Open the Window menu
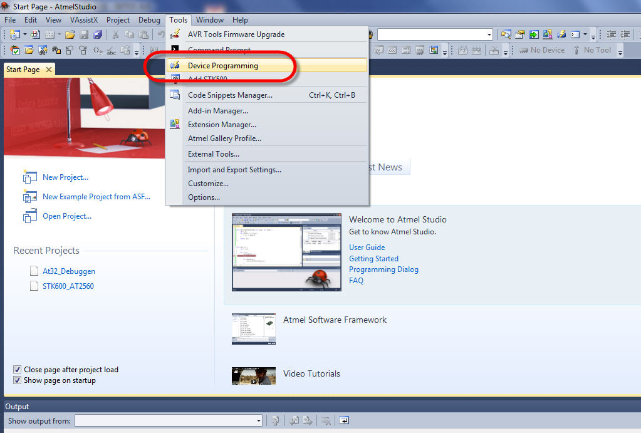The height and width of the screenshot is (433, 641). coord(210,19)
